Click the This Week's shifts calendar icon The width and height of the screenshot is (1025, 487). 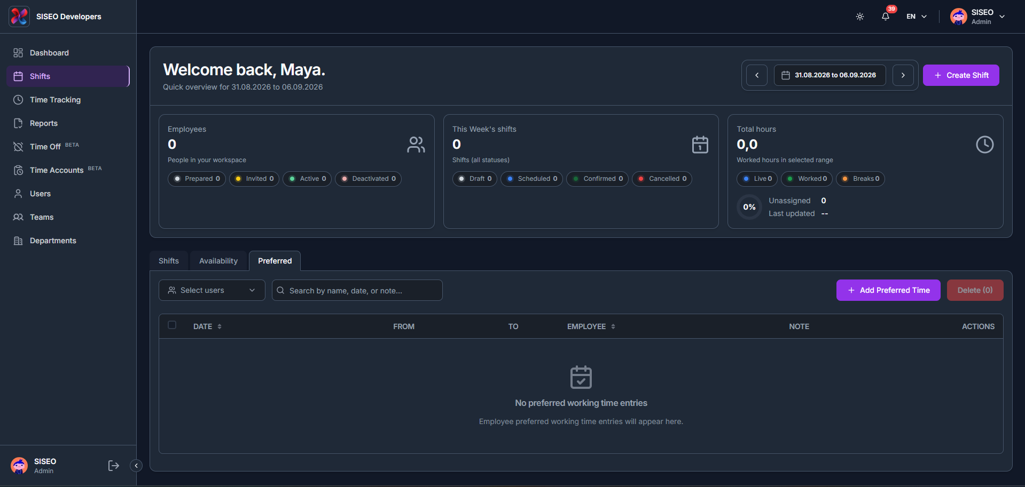(700, 145)
